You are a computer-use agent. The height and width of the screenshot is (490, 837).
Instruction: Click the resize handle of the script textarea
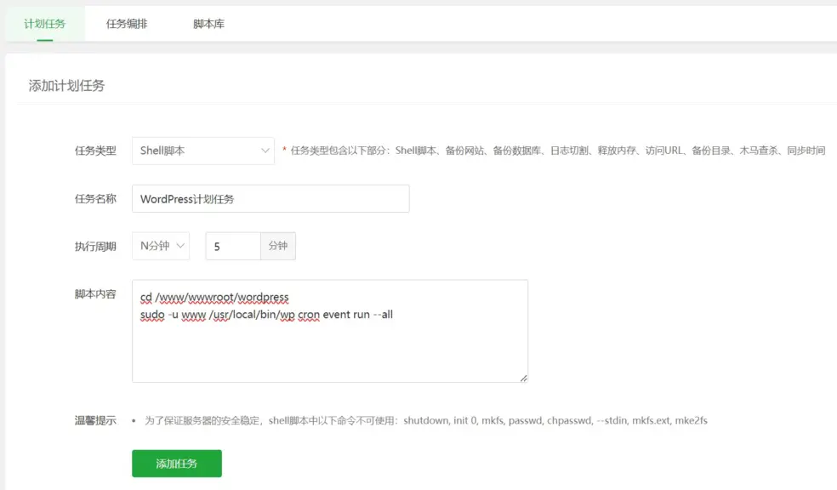[x=523, y=378]
